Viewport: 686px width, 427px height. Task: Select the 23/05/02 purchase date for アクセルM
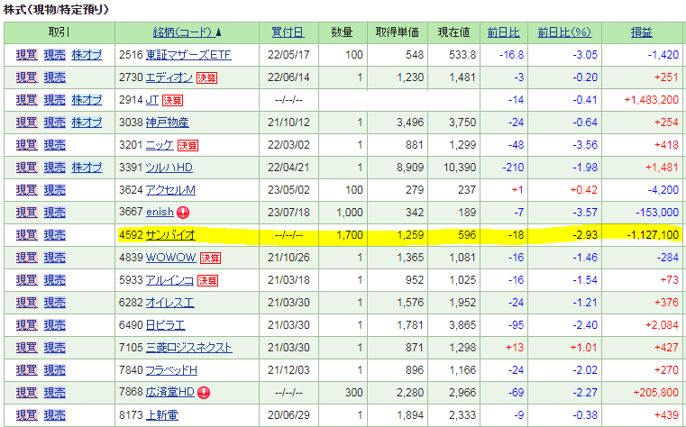click(288, 190)
